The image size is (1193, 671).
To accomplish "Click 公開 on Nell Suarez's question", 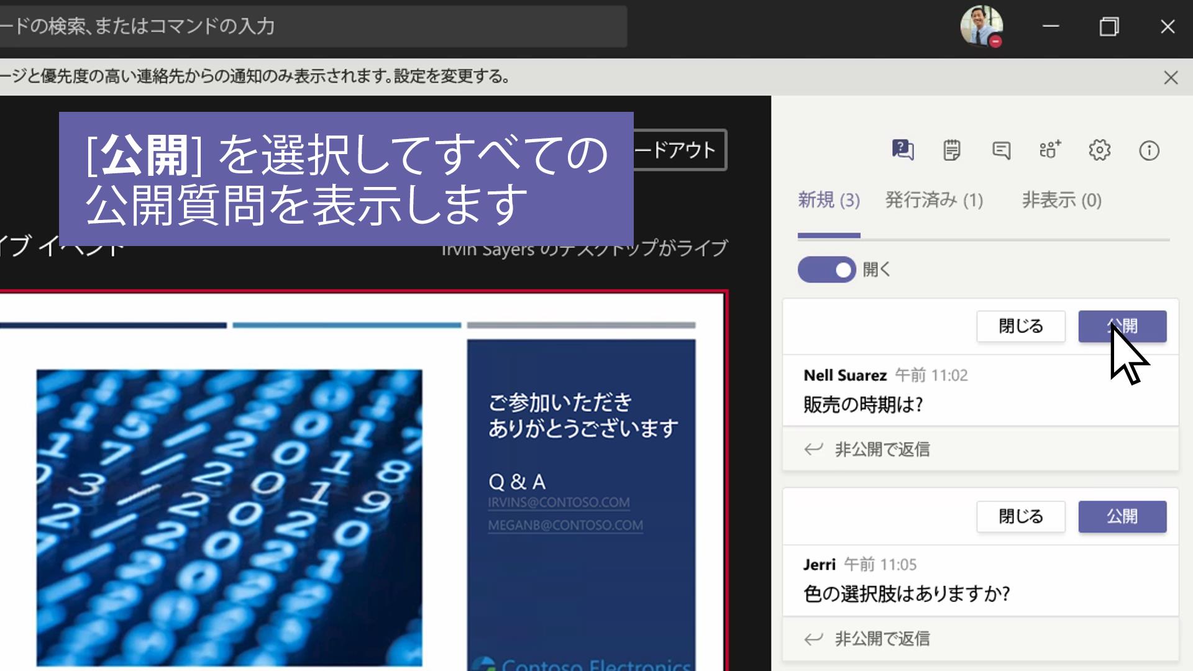I will point(1122,326).
